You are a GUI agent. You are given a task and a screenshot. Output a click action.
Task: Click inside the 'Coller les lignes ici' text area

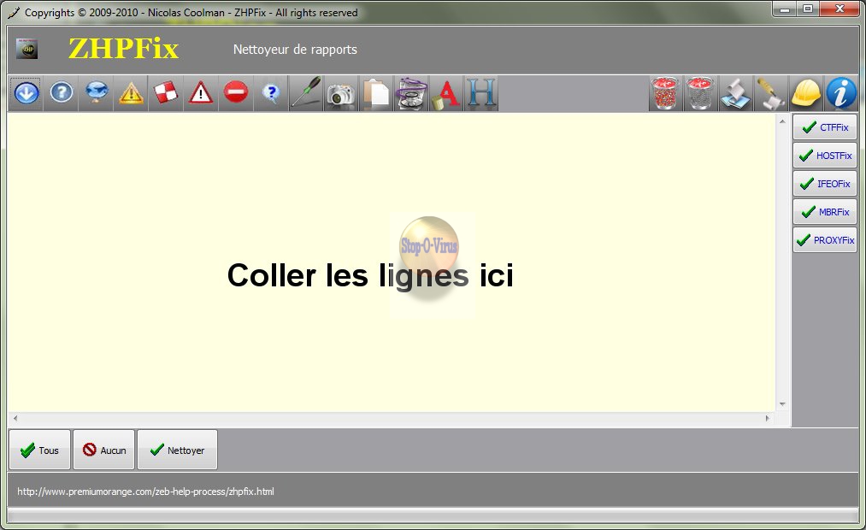pyautogui.click(x=391, y=262)
